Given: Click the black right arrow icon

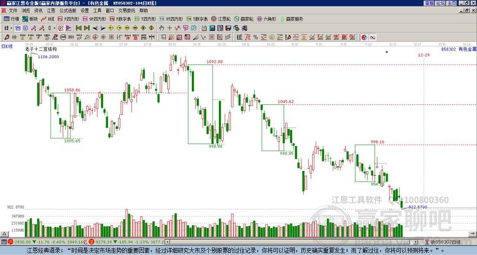Looking at the screenshot, I should (103, 28).
